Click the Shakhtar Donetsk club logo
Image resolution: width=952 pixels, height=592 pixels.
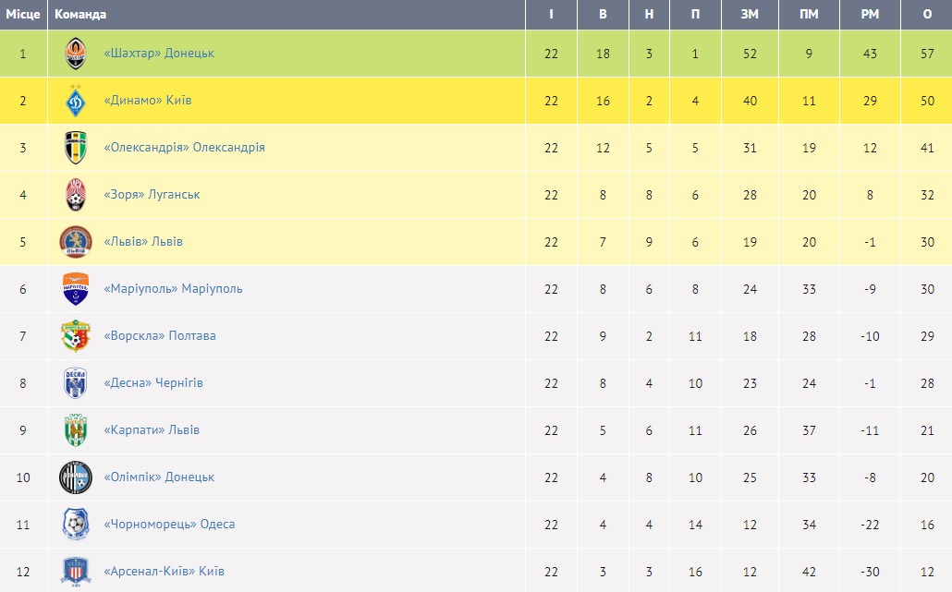click(75, 54)
